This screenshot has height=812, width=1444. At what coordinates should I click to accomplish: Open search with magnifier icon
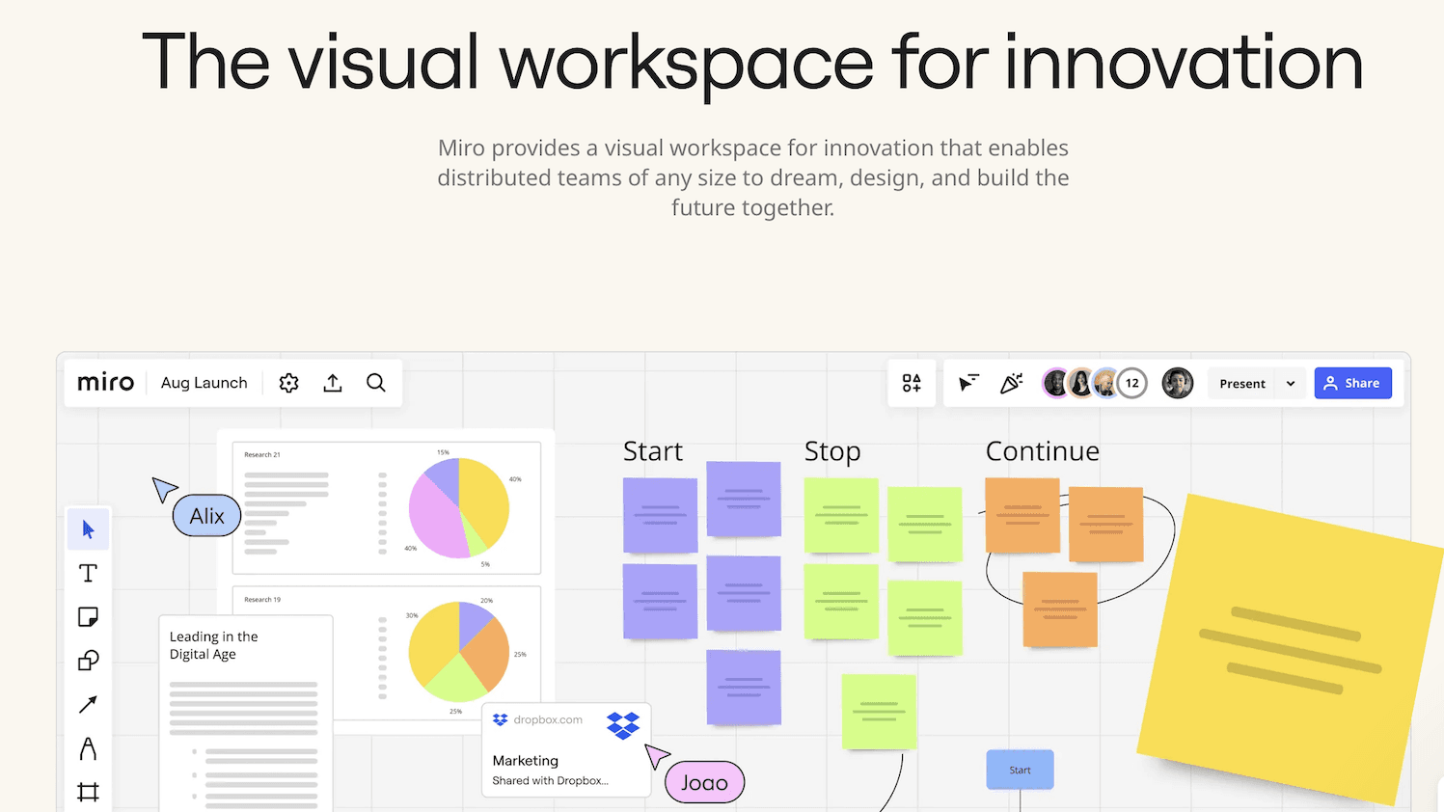[376, 383]
